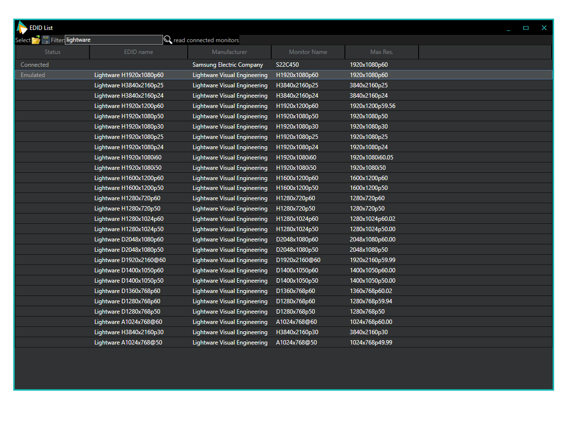Save EDID with the floppy disk icon
561x426 pixels.
pos(45,40)
